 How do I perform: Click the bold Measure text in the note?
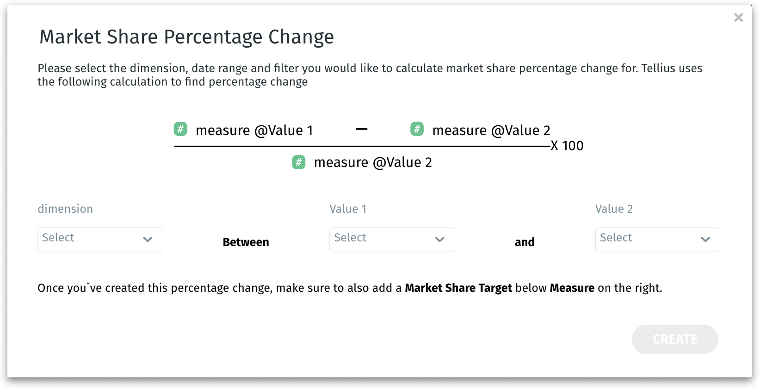572,288
